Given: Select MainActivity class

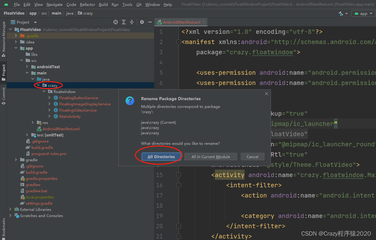Looking at the screenshot, I should tap(70, 116).
